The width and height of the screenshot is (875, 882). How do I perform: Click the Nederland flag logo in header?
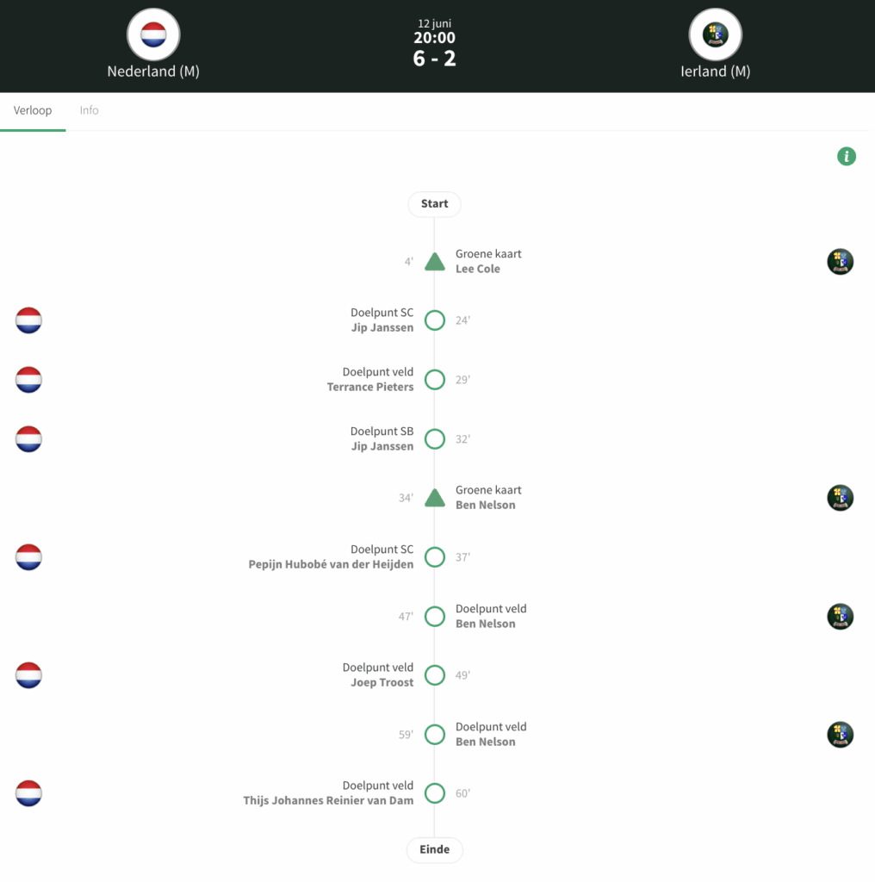153,34
